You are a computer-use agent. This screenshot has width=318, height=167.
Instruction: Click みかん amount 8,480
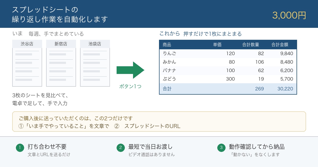click(x=286, y=62)
